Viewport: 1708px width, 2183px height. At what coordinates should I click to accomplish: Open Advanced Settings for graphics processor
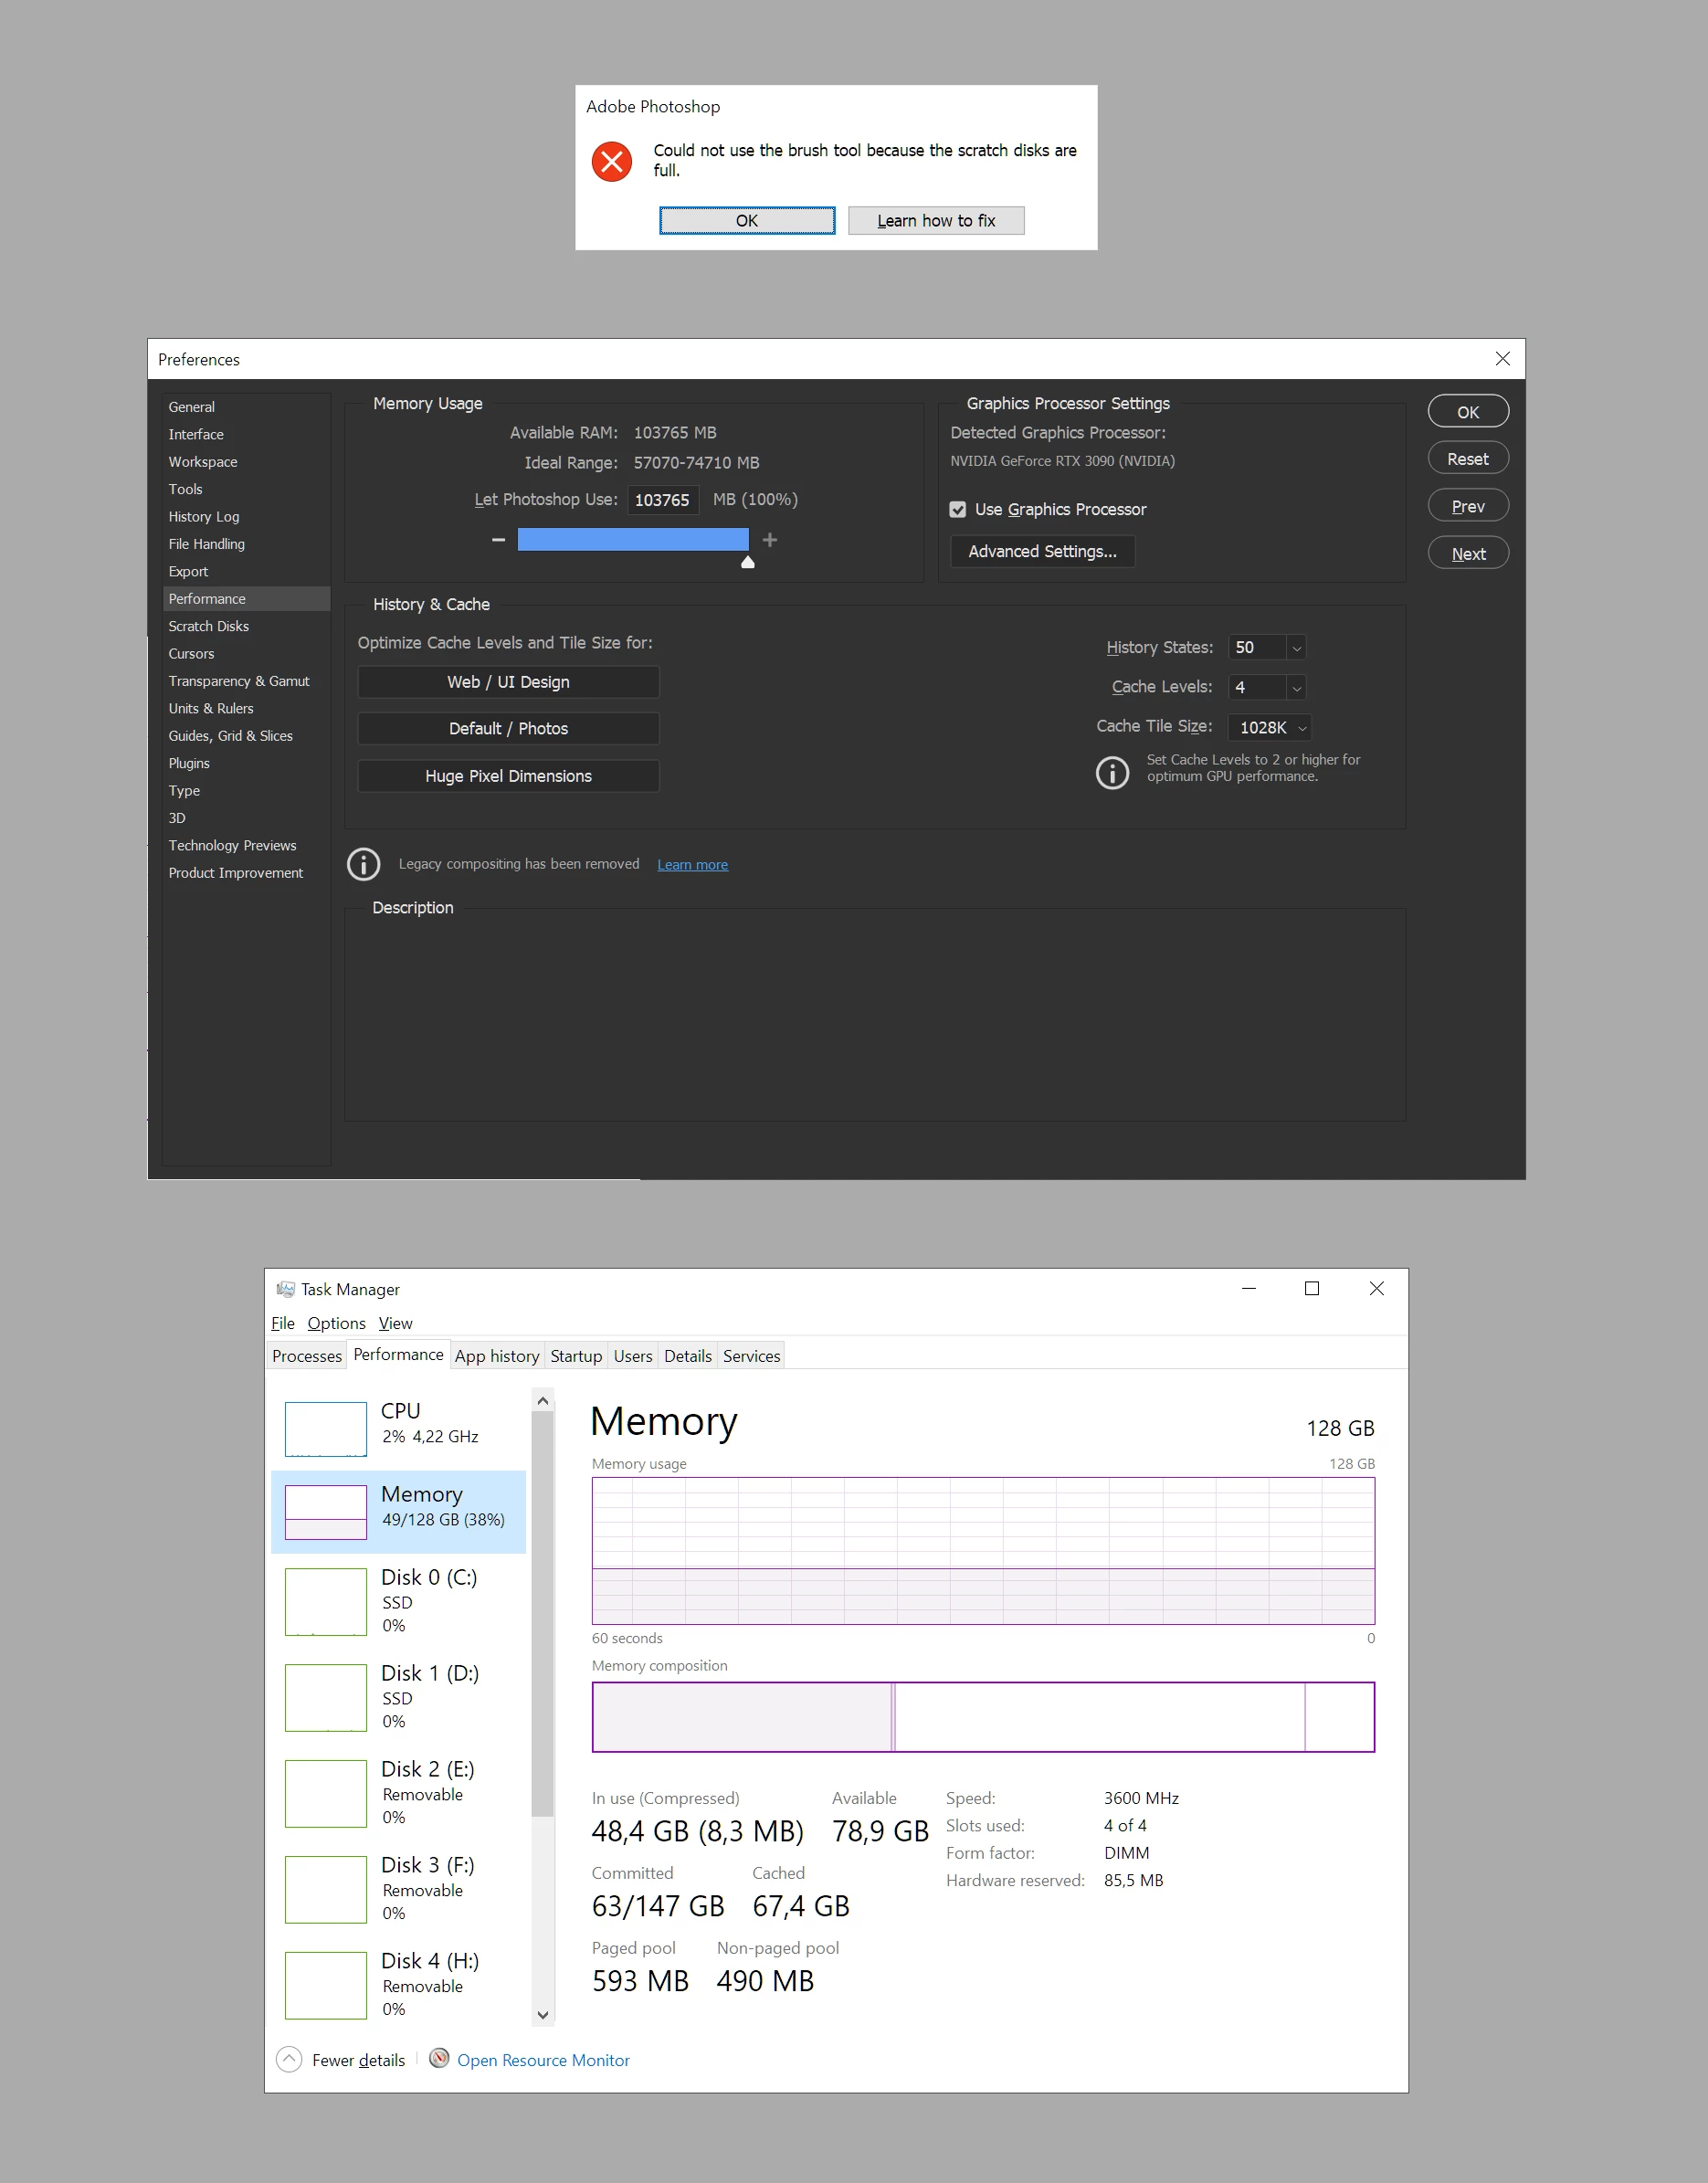pyautogui.click(x=1042, y=551)
